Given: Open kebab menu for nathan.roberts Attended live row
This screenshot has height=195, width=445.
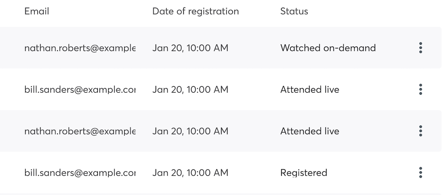Looking at the screenshot, I should pos(421,131).
